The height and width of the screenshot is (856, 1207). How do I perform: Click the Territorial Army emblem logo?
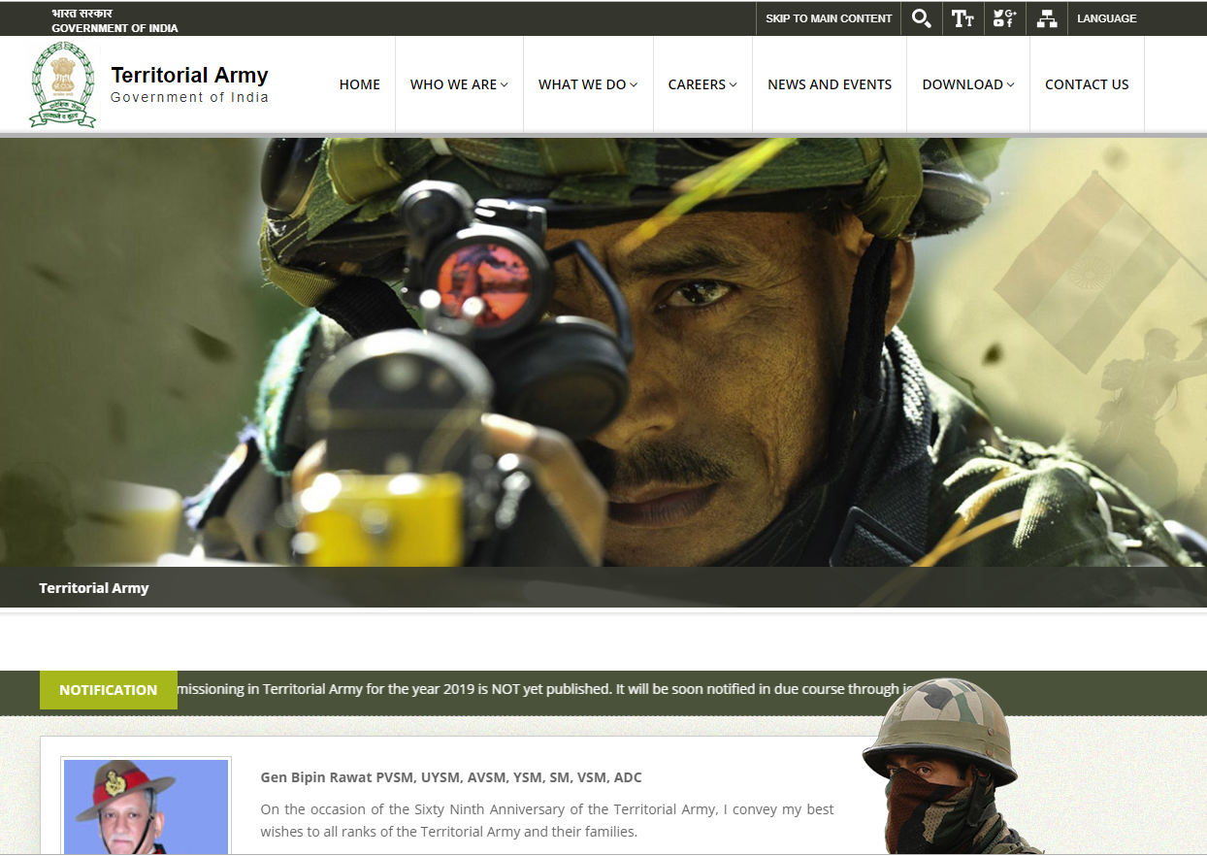pyautogui.click(x=62, y=83)
